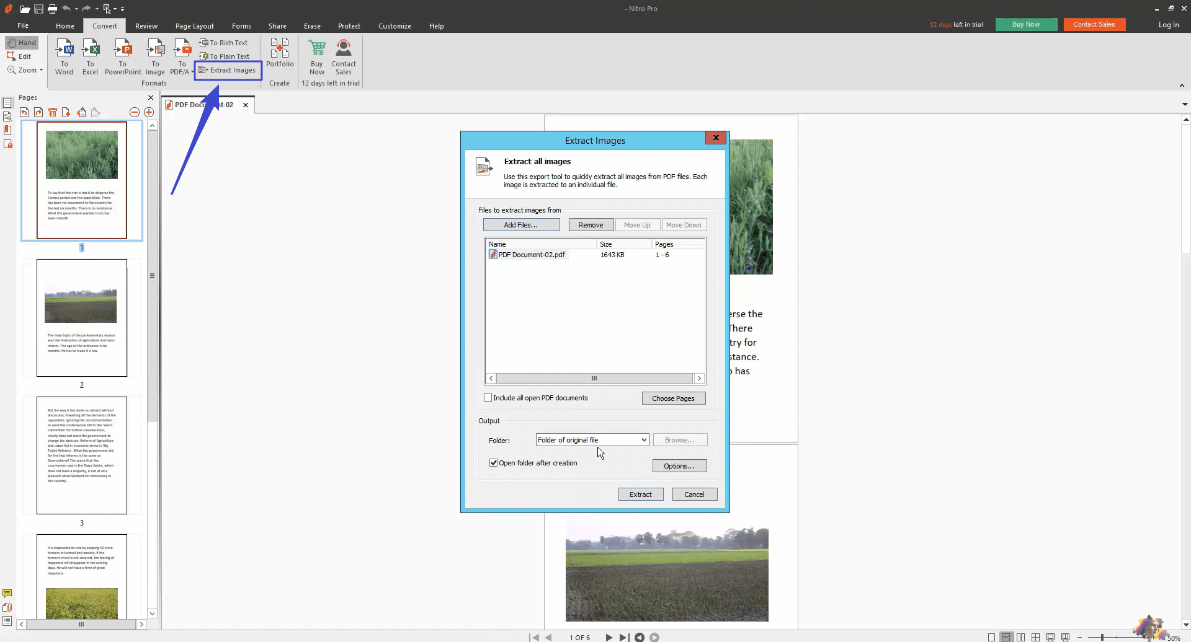Viewport: 1191px width, 642px height.
Task: Switch to two-page view mode
Action: pyautogui.click(x=1020, y=636)
